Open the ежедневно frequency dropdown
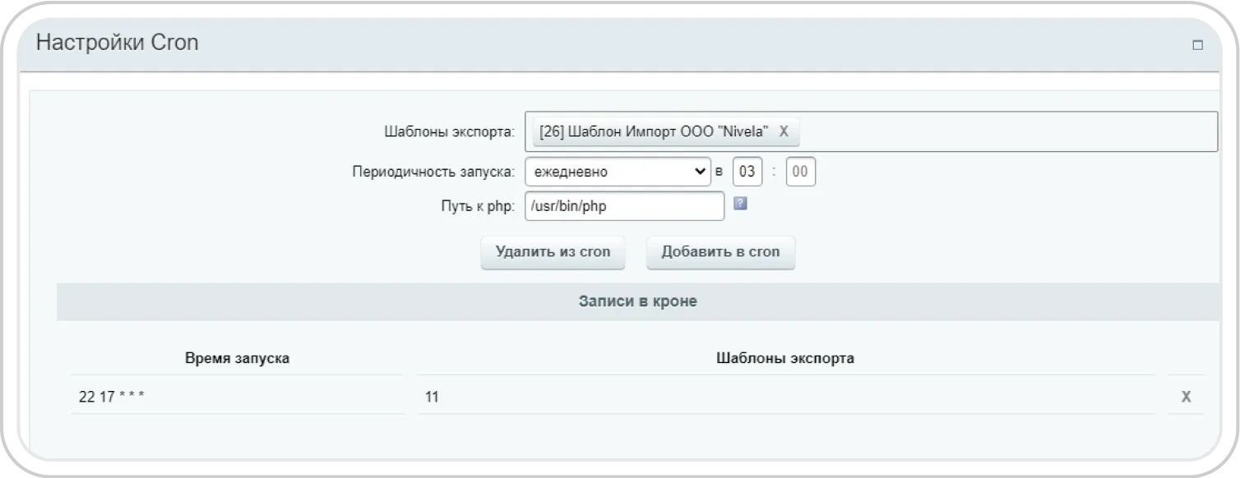 [617, 172]
